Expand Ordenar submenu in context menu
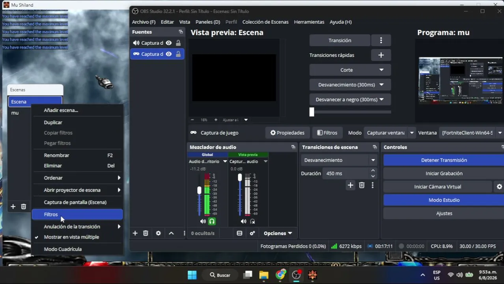 77,178
